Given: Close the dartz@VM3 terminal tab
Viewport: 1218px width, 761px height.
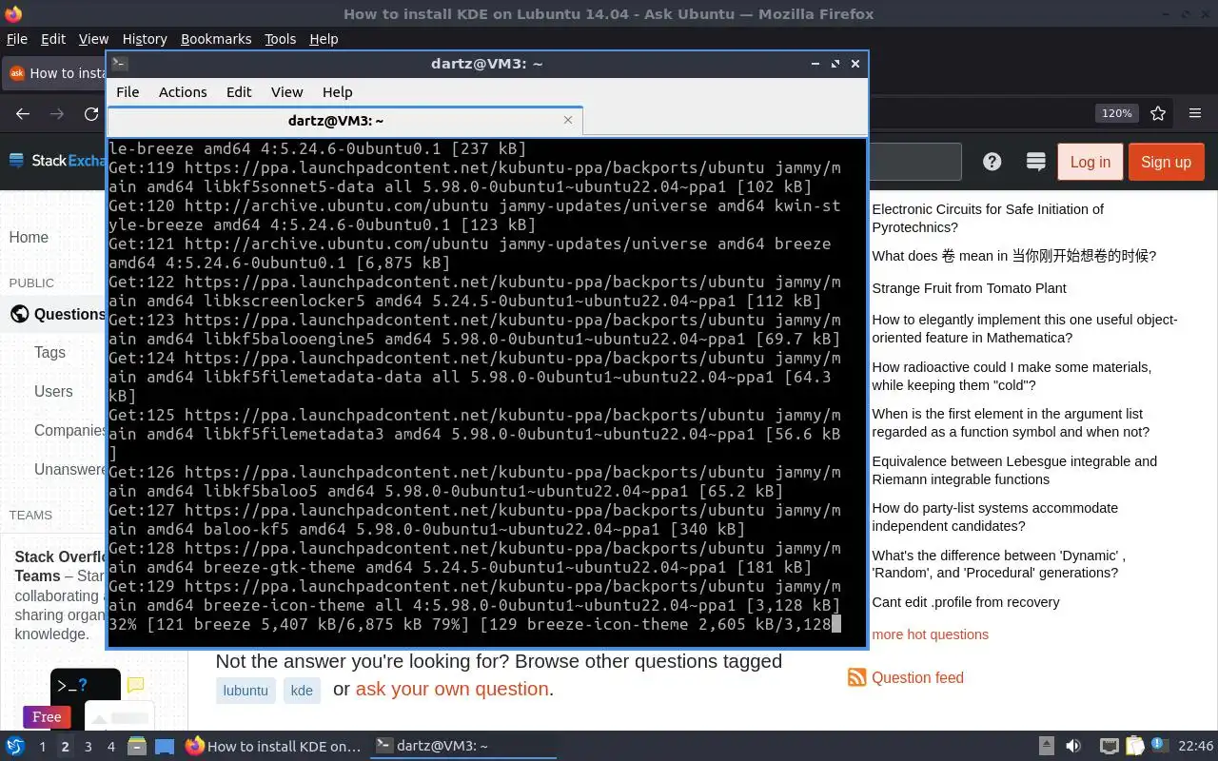Looking at the screenshot, I should pyautogui.click(x=568, y=120).
